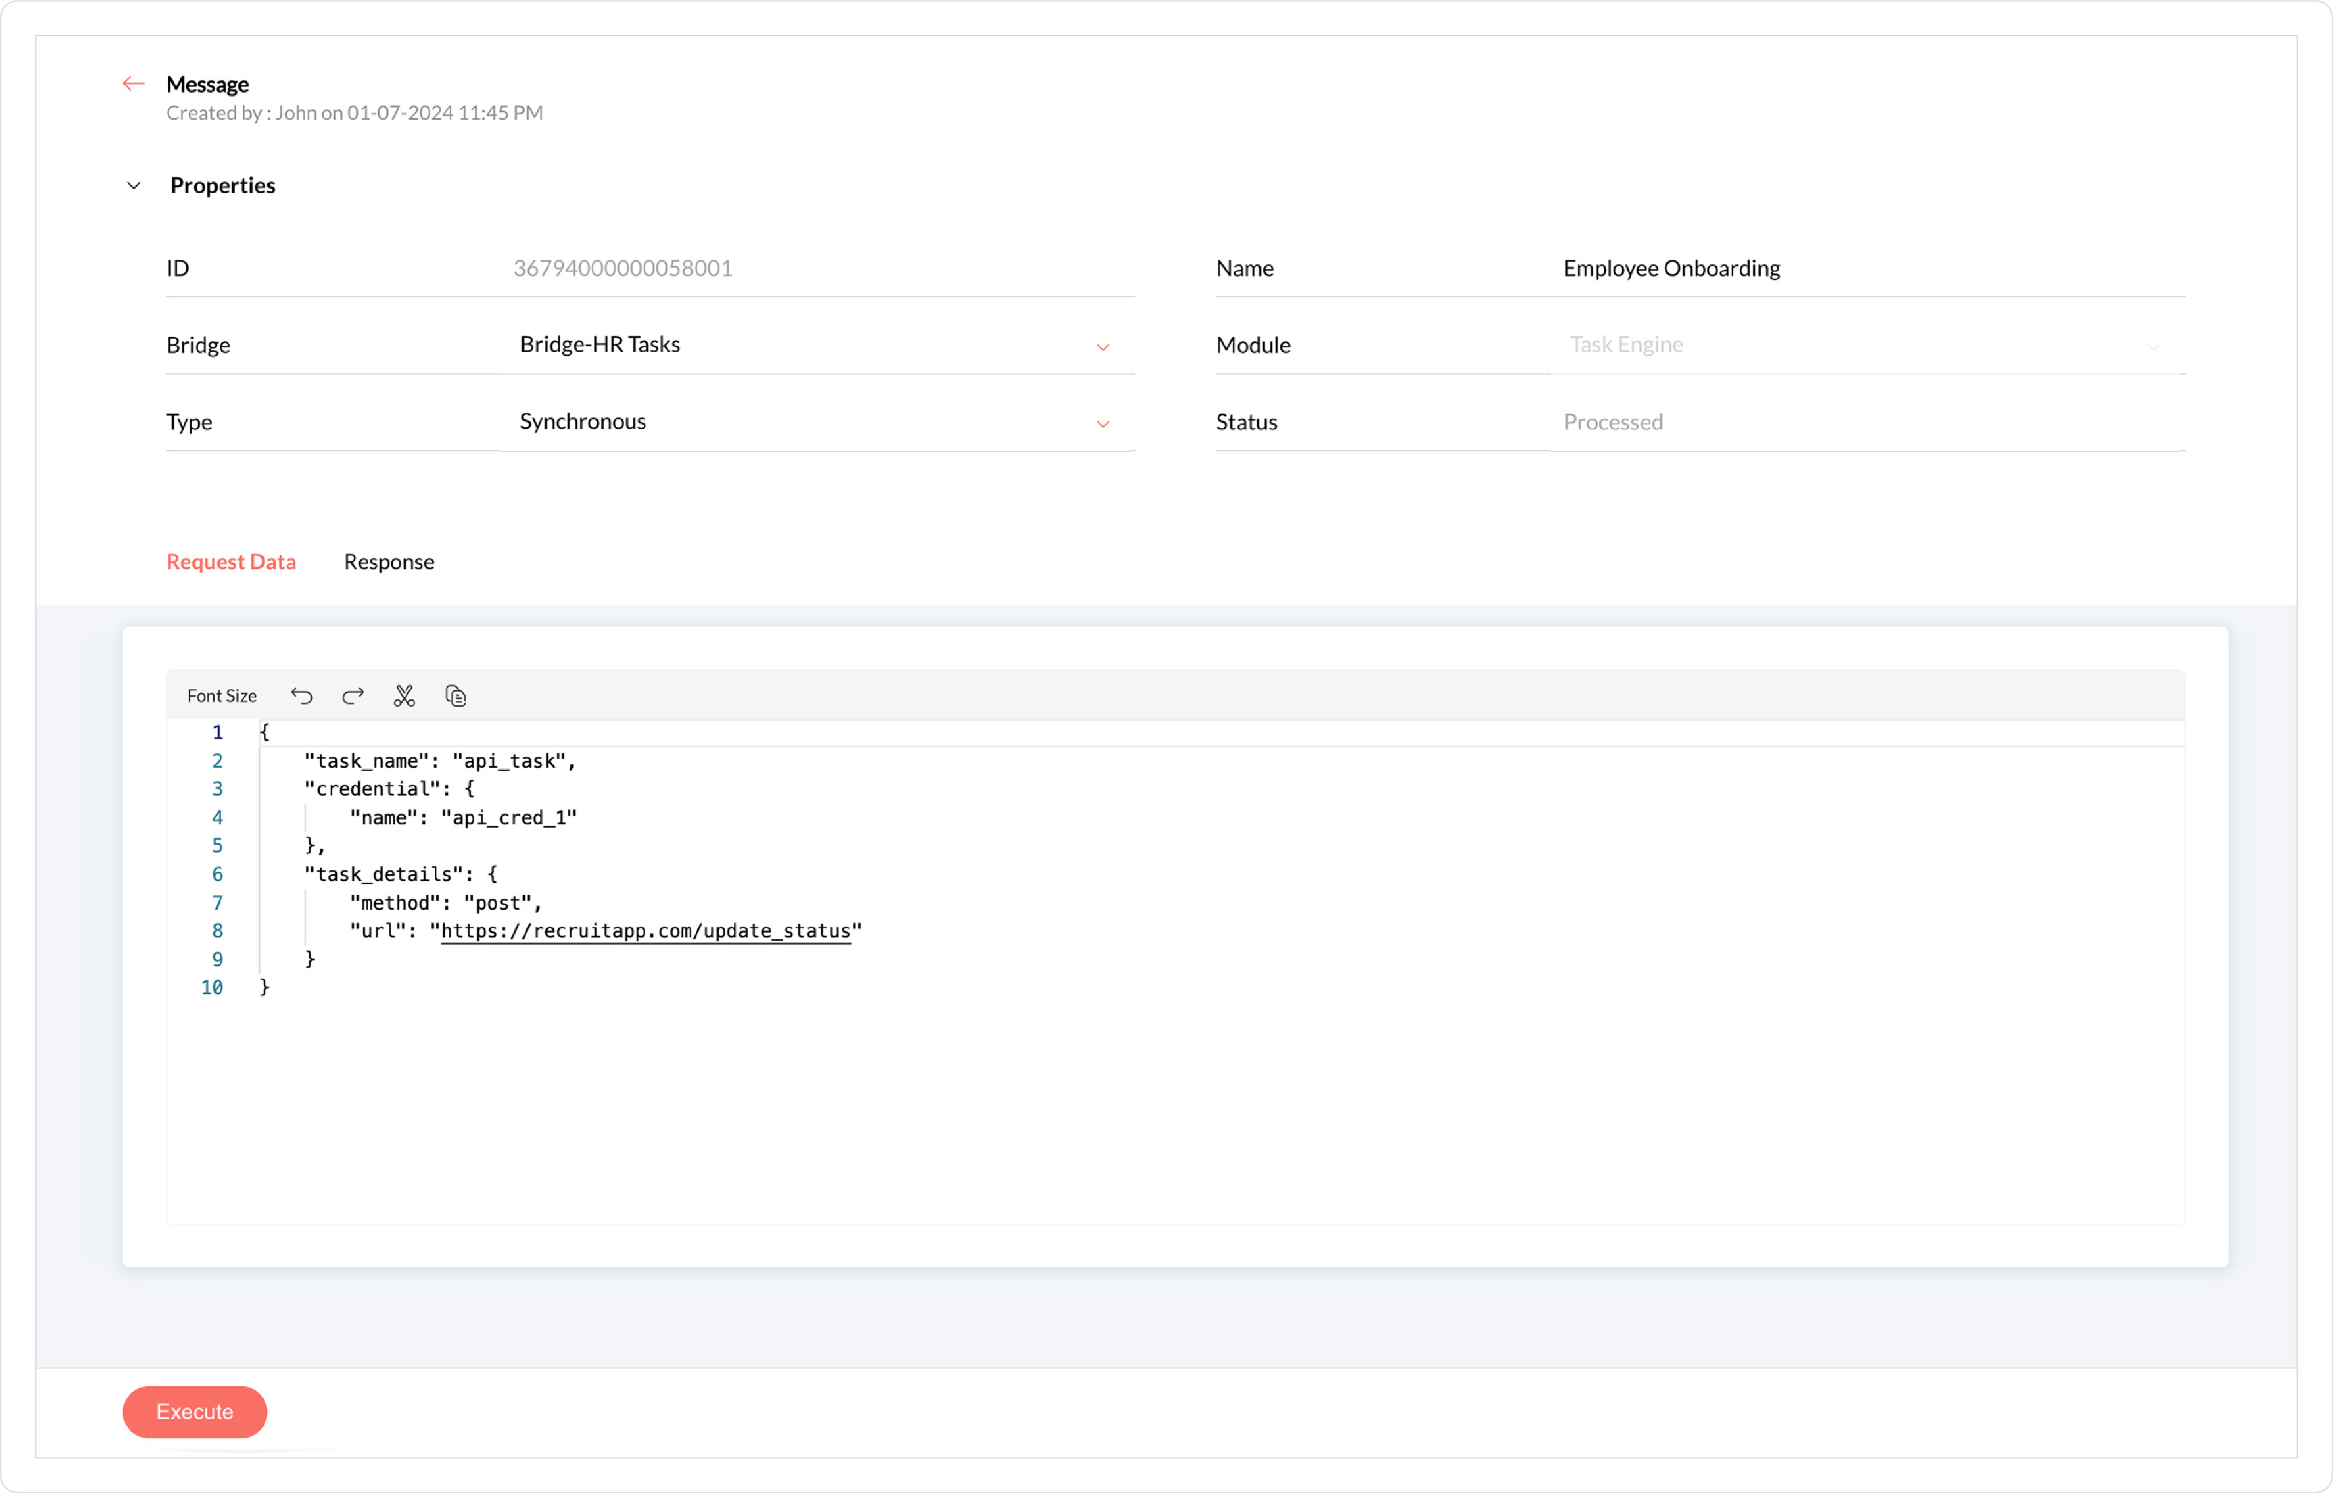Click the red back arrow icon
The image size is (2333, 1493).
tap(134, 84)
